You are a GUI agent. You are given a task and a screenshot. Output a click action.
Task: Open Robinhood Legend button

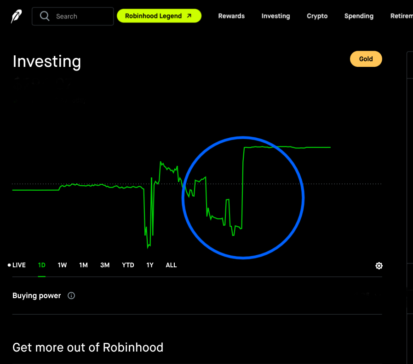[159, 16]
